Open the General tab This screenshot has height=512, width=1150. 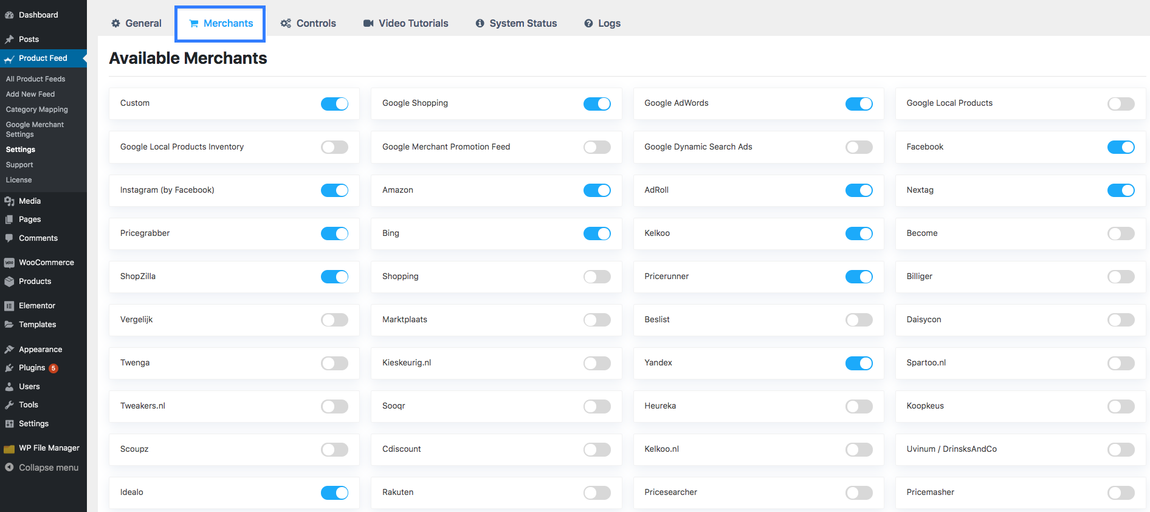pos(136,23)
